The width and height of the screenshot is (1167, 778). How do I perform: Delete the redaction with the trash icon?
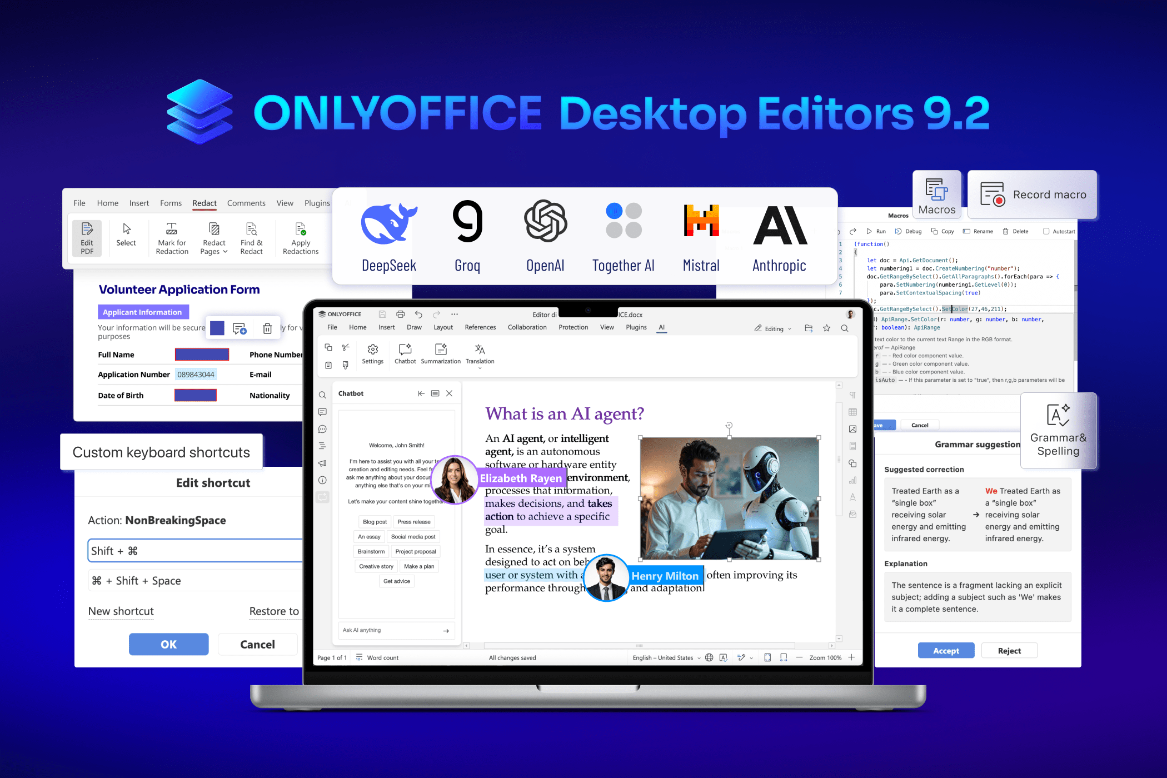tap(267, 328)
